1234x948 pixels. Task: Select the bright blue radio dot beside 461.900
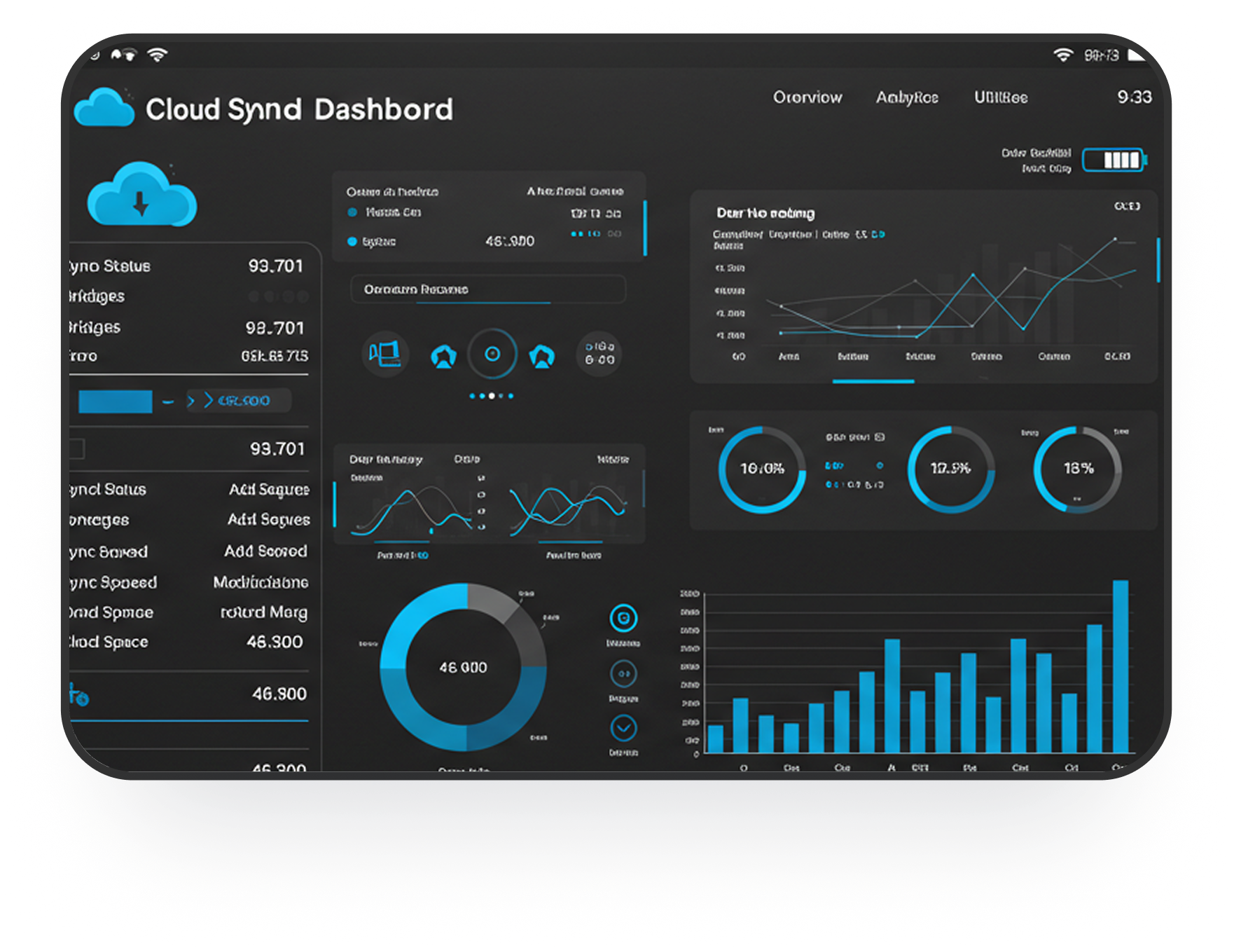[352, 242]
